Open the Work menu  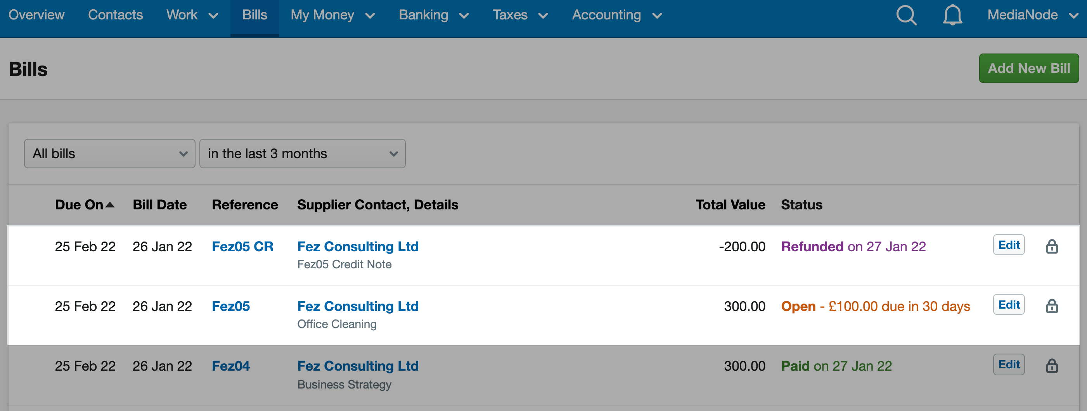[192, 16]
